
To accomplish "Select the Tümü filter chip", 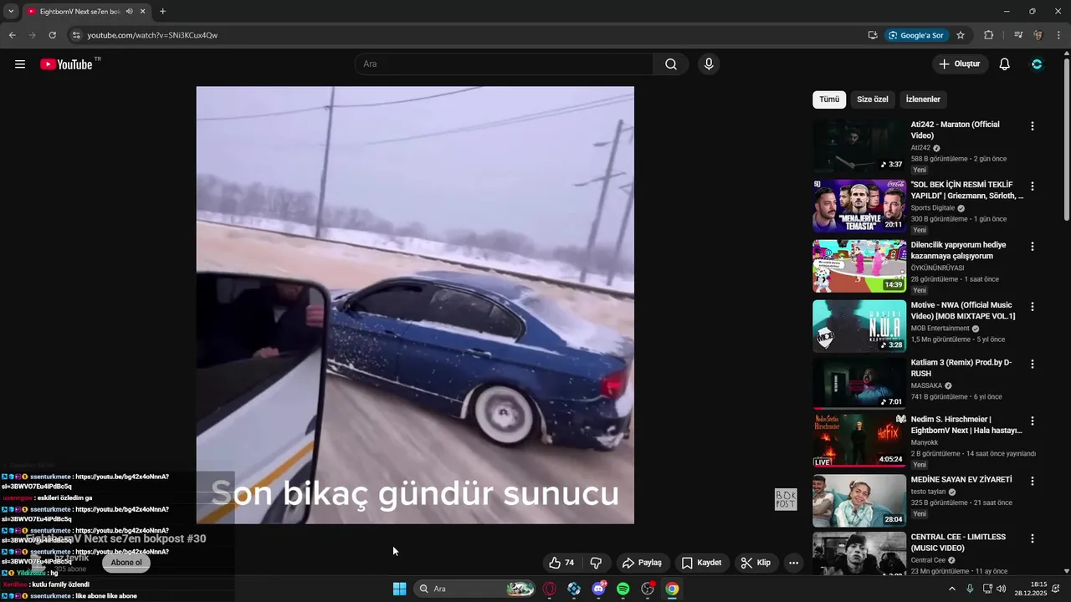I will point(829,99).
